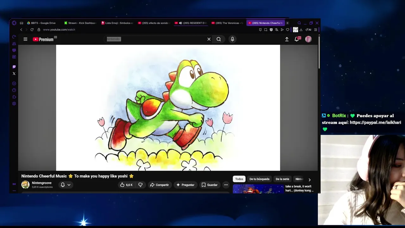The width and height of the screenshot is (405, 228).
Task: Select the De tu búsqueda chip
Action: click(259, 179)
